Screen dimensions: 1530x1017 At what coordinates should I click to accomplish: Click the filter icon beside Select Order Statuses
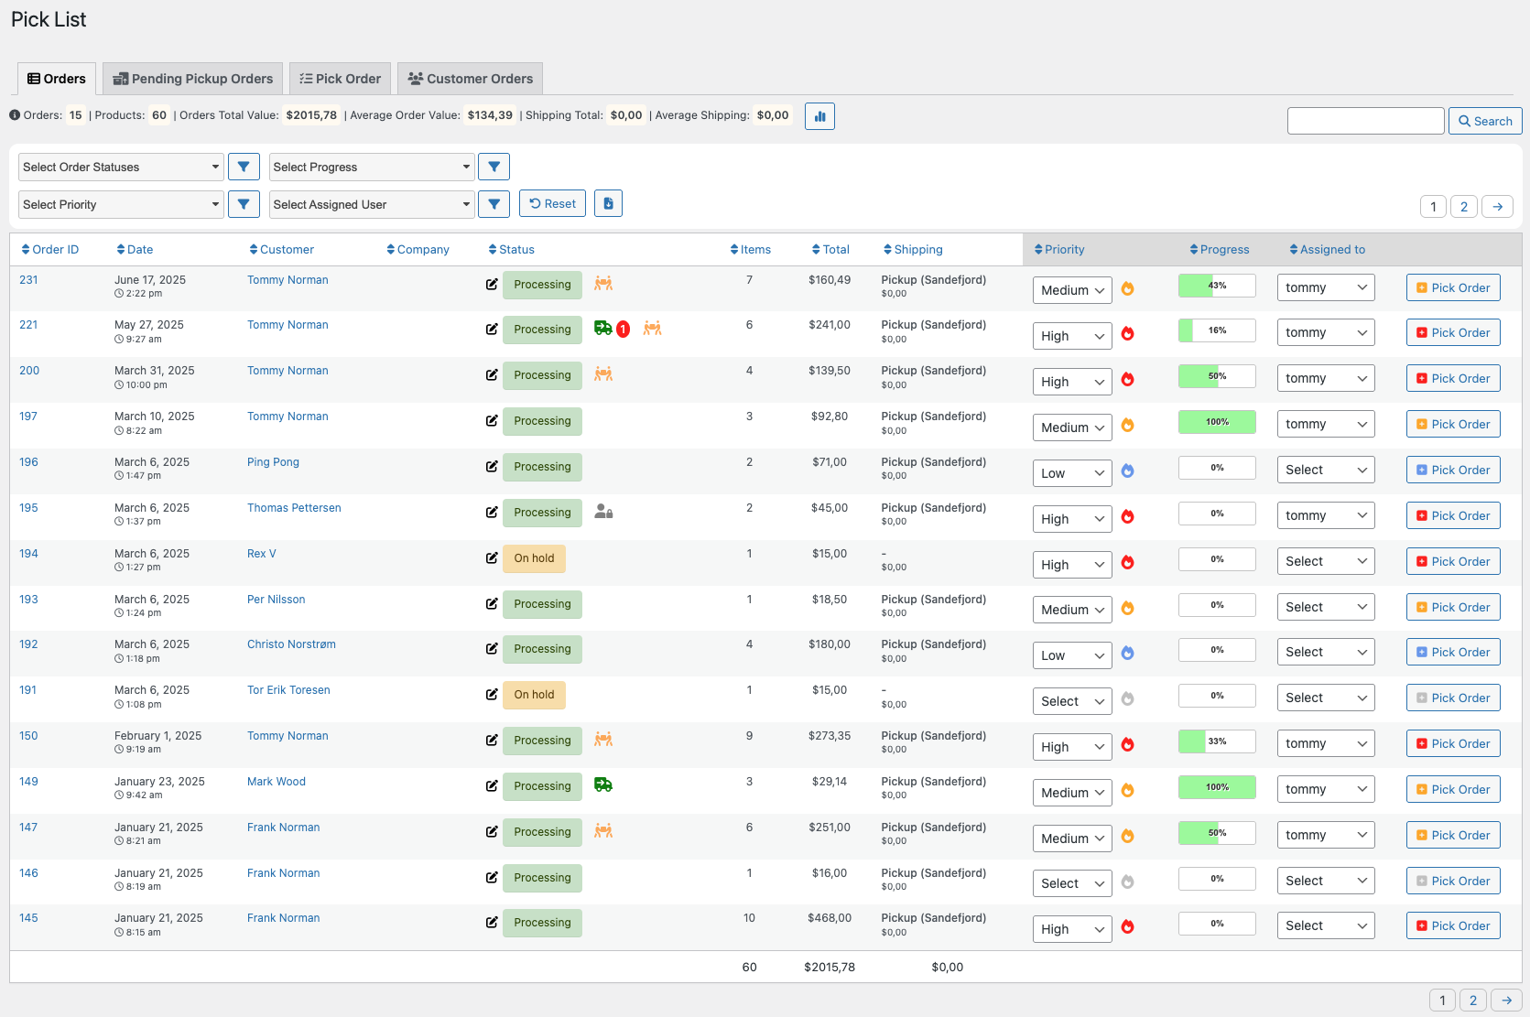pos(244,167)
